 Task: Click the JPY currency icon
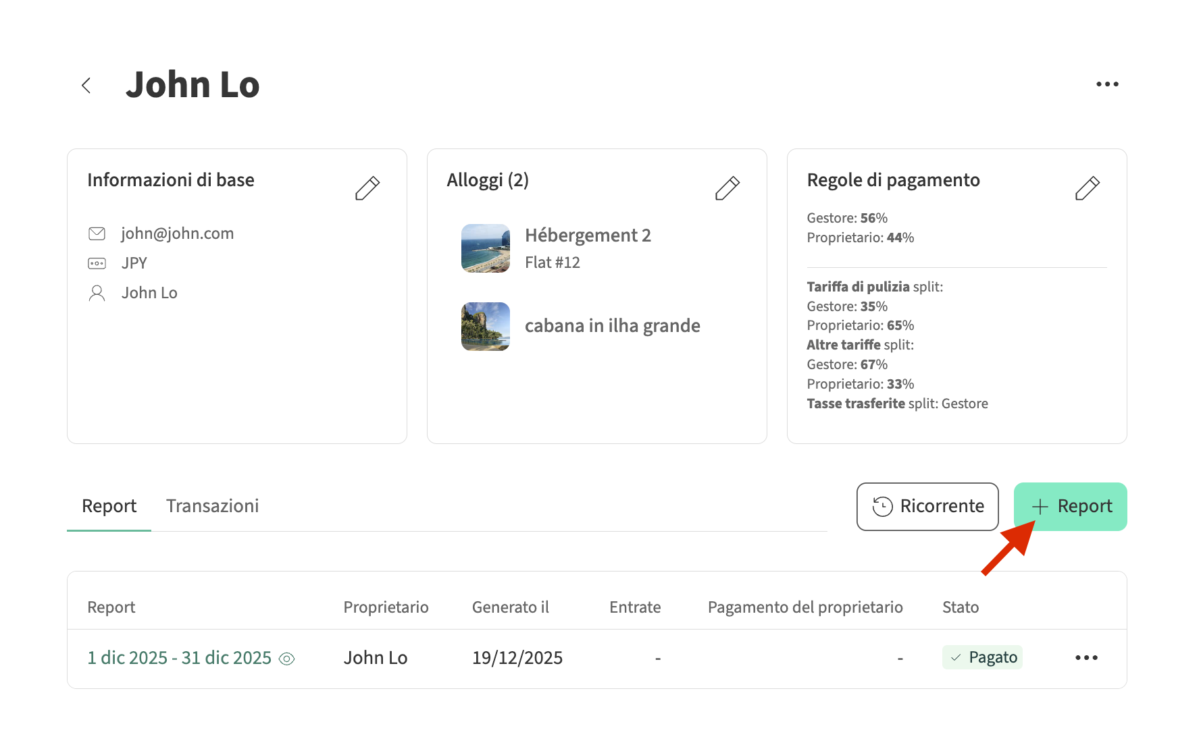(x=97, y=263)
